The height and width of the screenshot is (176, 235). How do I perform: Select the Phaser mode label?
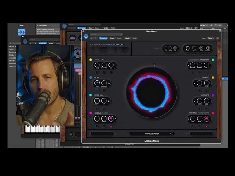point(105,113)
